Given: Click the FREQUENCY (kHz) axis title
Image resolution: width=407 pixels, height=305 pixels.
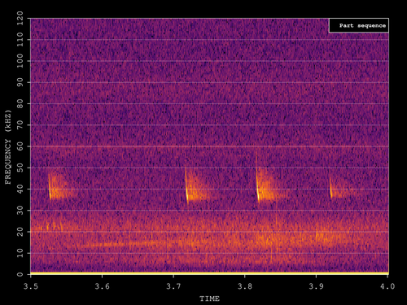Looking at the screenshot, I should (x=8, y=147).
